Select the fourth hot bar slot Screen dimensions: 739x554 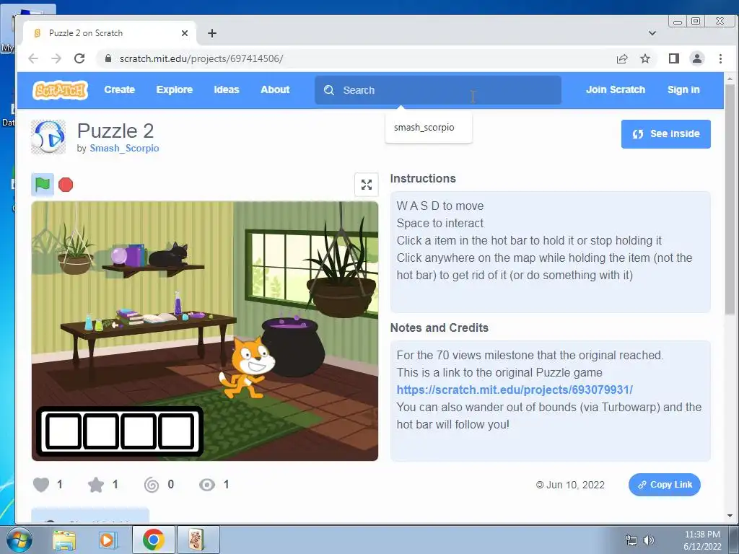(176, 431)
